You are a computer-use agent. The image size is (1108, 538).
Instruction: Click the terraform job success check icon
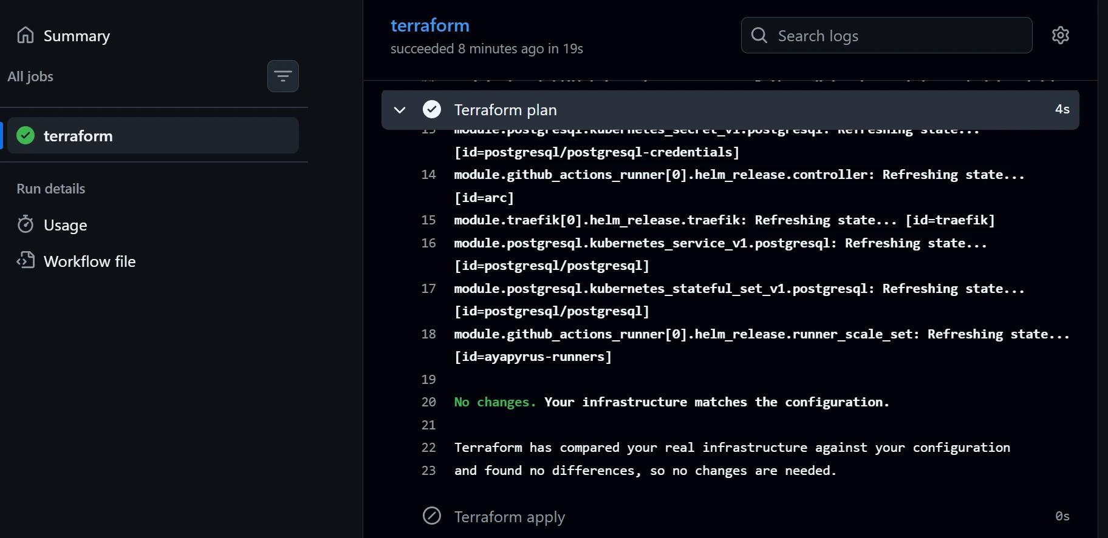point(26,135)
